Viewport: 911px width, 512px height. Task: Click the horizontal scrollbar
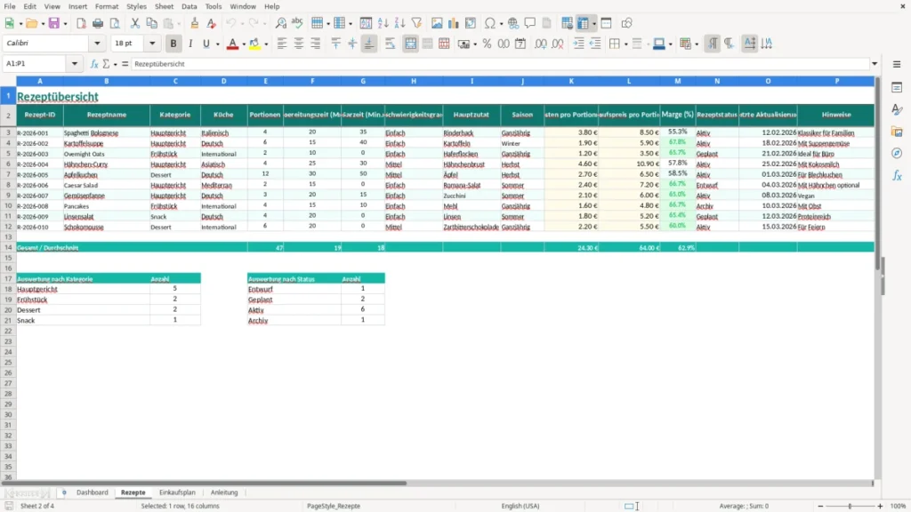(204, 483)
